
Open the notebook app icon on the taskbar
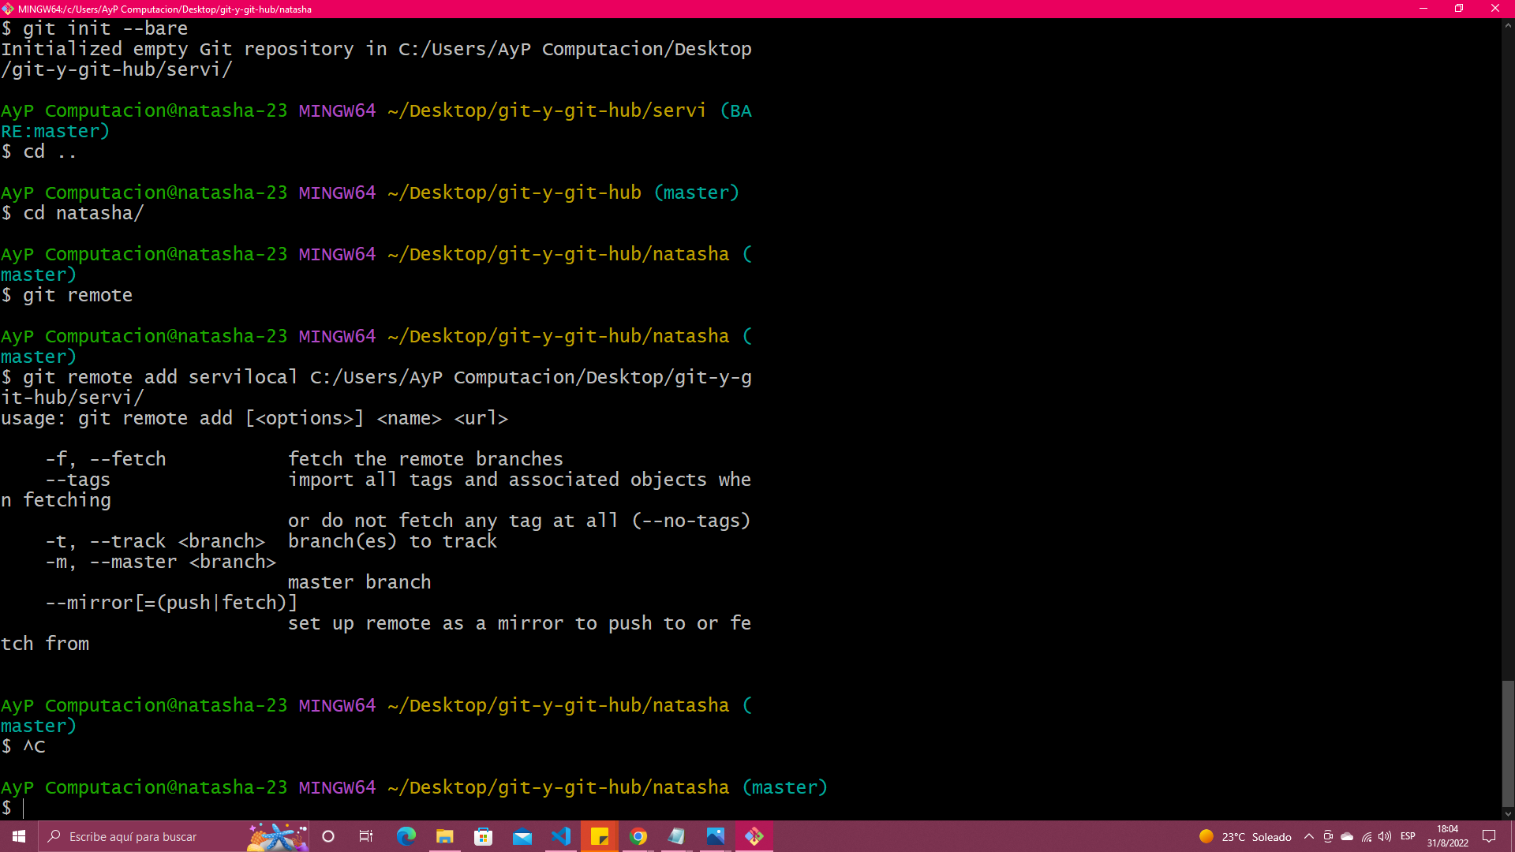676,836
